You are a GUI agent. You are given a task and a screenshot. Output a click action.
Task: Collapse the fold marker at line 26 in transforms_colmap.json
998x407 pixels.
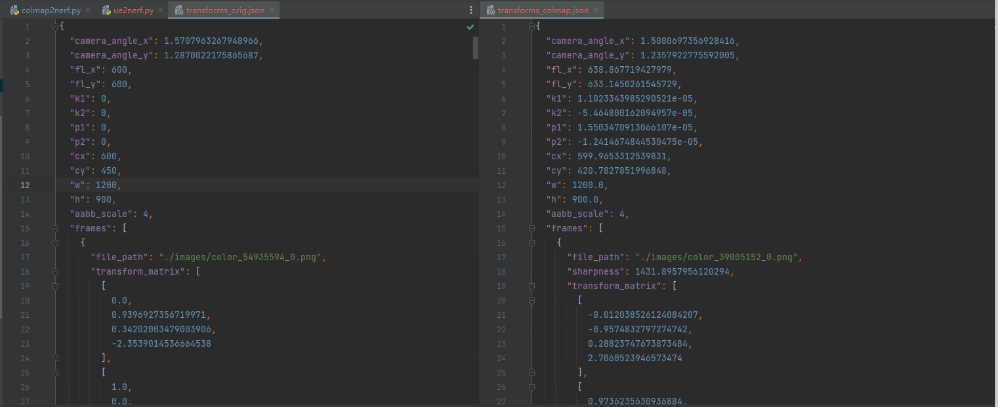pyautogui.click(x=531, y=386)
